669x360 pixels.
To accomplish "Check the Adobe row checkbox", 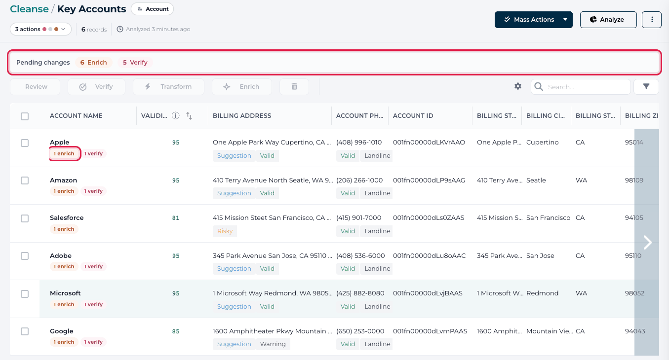I will (x=25, y=256).
